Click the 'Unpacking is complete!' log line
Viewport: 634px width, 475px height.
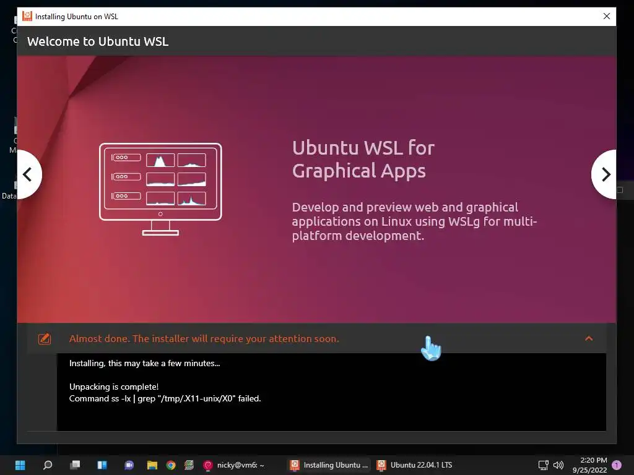tap(114, 387)
